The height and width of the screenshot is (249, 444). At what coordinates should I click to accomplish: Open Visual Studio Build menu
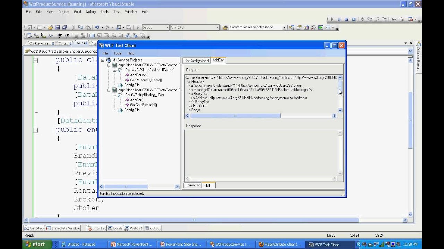pos(77,12)
